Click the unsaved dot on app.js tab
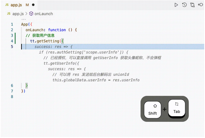Screen dimensions: 205x138 tap(33, 5)
